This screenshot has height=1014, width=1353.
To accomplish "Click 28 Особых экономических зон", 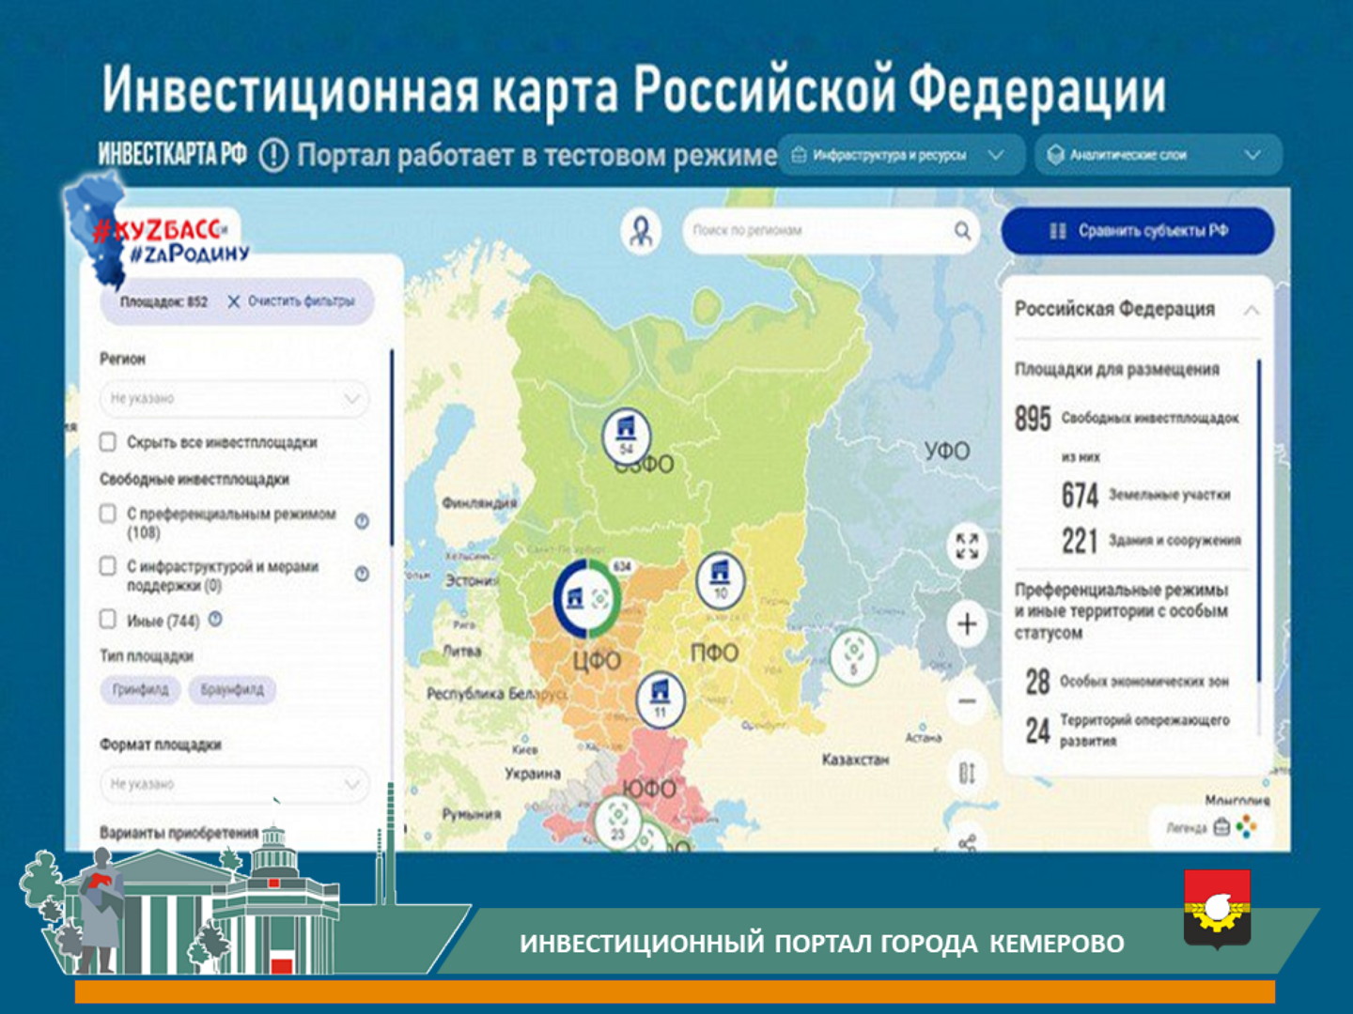I will 1127,682.
